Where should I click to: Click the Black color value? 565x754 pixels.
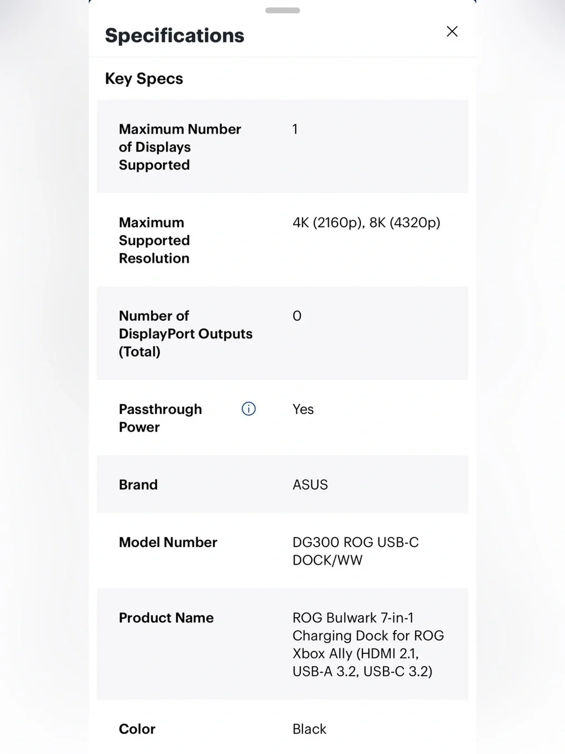click(x=309, y=729)
